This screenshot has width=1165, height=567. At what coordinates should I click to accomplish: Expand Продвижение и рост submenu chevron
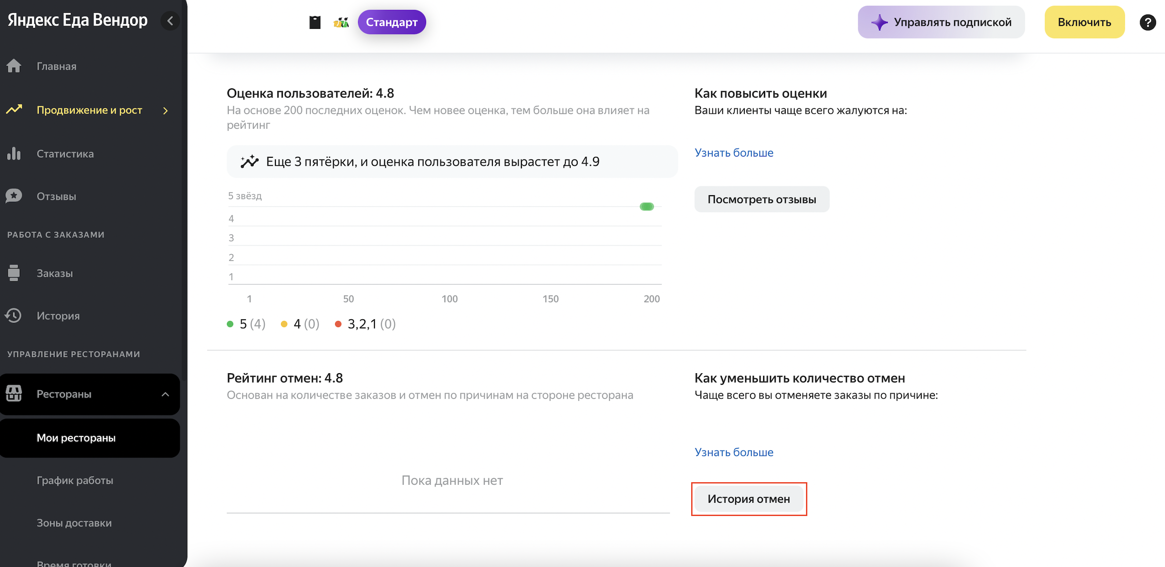pyautogui.click(x=165, y=111)
